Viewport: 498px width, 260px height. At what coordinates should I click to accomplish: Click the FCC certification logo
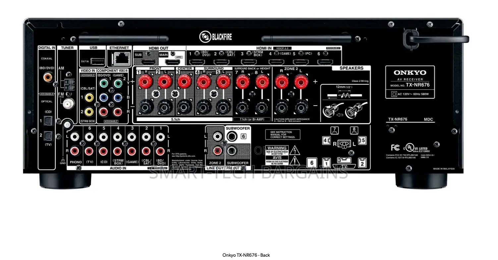(x=395, y=148)
